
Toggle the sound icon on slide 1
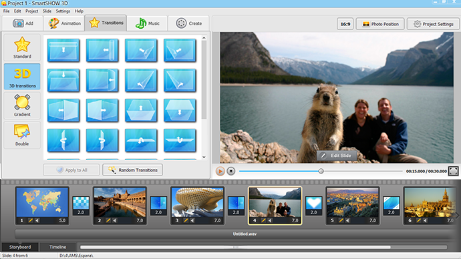tap(37, 220)
